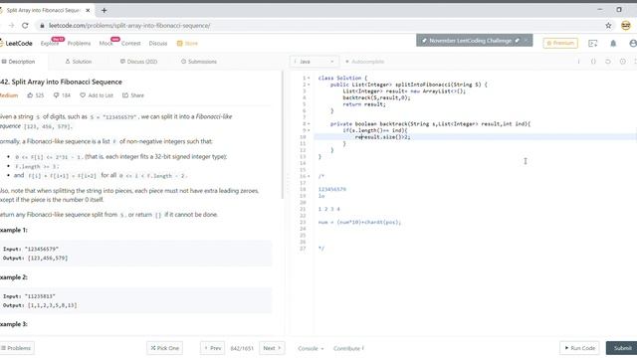Open the Discuss (202) tab

pyautogui.click(x=138, y=62)
